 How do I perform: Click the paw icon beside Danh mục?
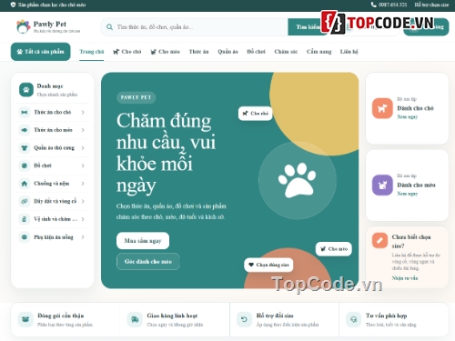click(x=26, y=90)
